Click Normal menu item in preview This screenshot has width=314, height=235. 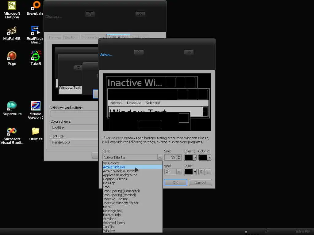pos(116,103)
